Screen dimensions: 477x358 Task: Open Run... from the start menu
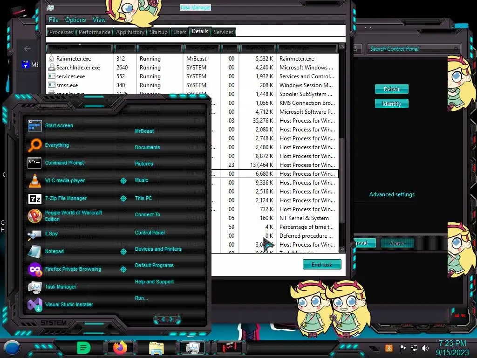pyautogui.click(x=142, y=298)
